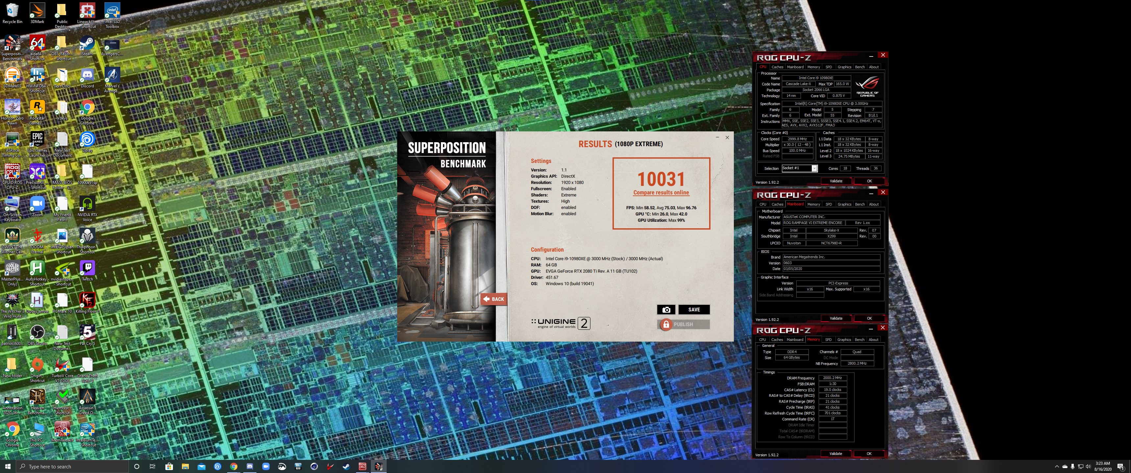Click Compare results online link
1131x473 pixels.
[x=661, y=192]
